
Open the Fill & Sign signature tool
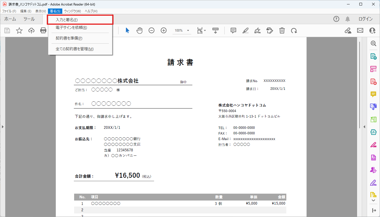point(257,30)
